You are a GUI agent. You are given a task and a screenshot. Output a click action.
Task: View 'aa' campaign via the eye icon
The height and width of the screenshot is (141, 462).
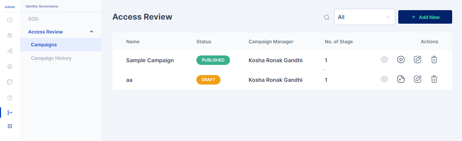[x=384, y=79]
